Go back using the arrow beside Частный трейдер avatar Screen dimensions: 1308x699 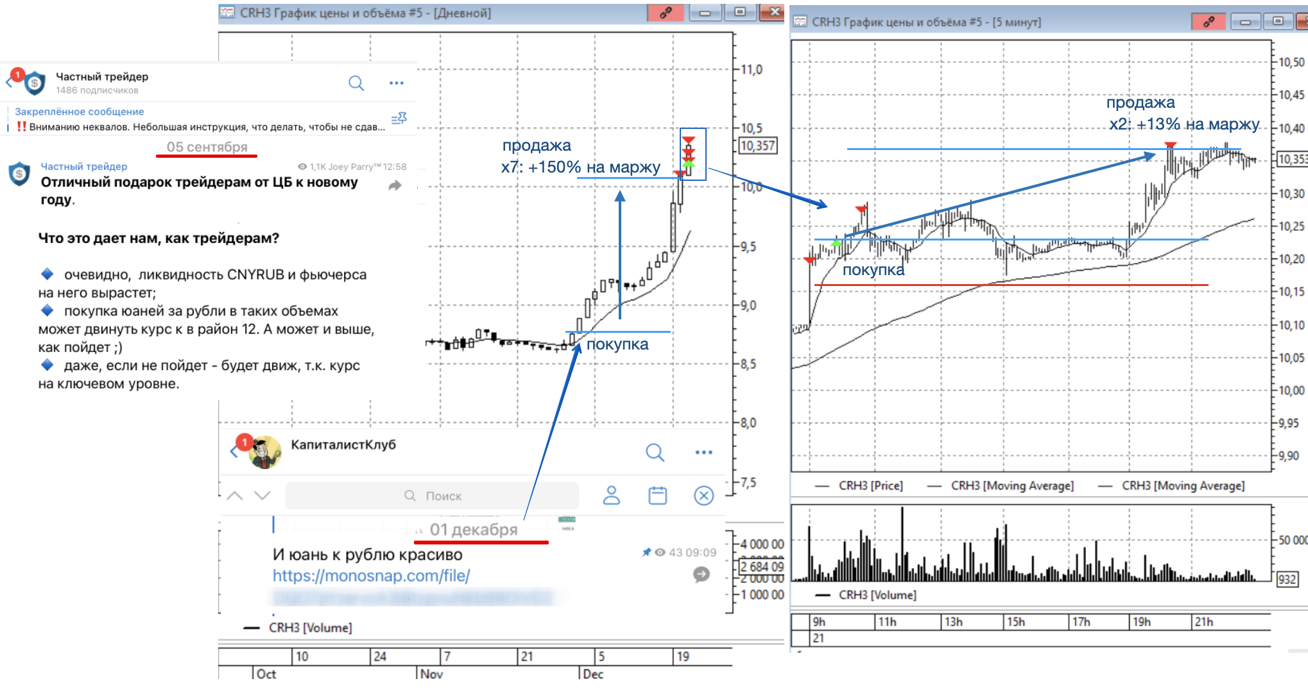[x=9, y=83]
